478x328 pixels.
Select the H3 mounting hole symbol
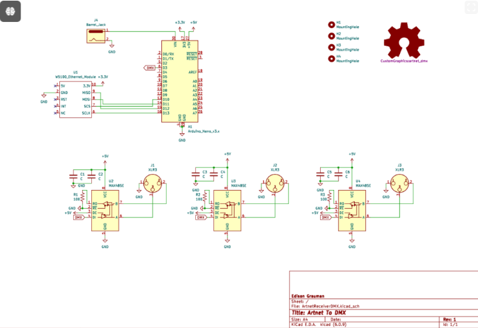point(331,47)
